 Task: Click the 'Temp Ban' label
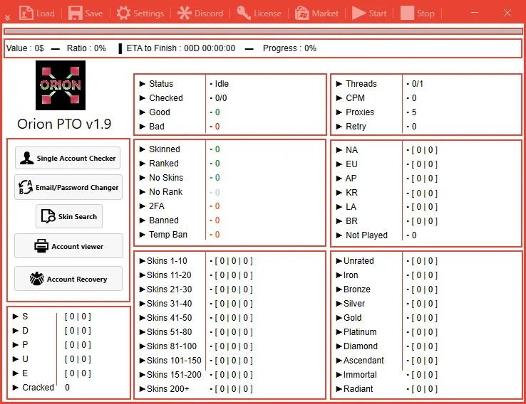(x=168, y=235)
